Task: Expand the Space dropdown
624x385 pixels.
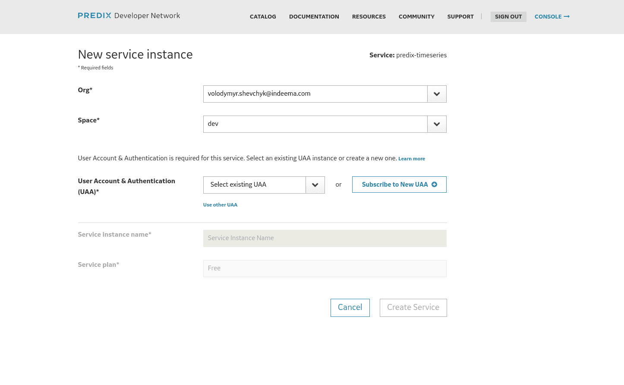Action: (x=437, y=124)
